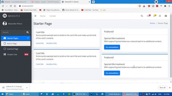Click Go somewhere in the upper Featured card
Image resolution: width=172 pixels, height=96 pixels.
tap(112, 47)
